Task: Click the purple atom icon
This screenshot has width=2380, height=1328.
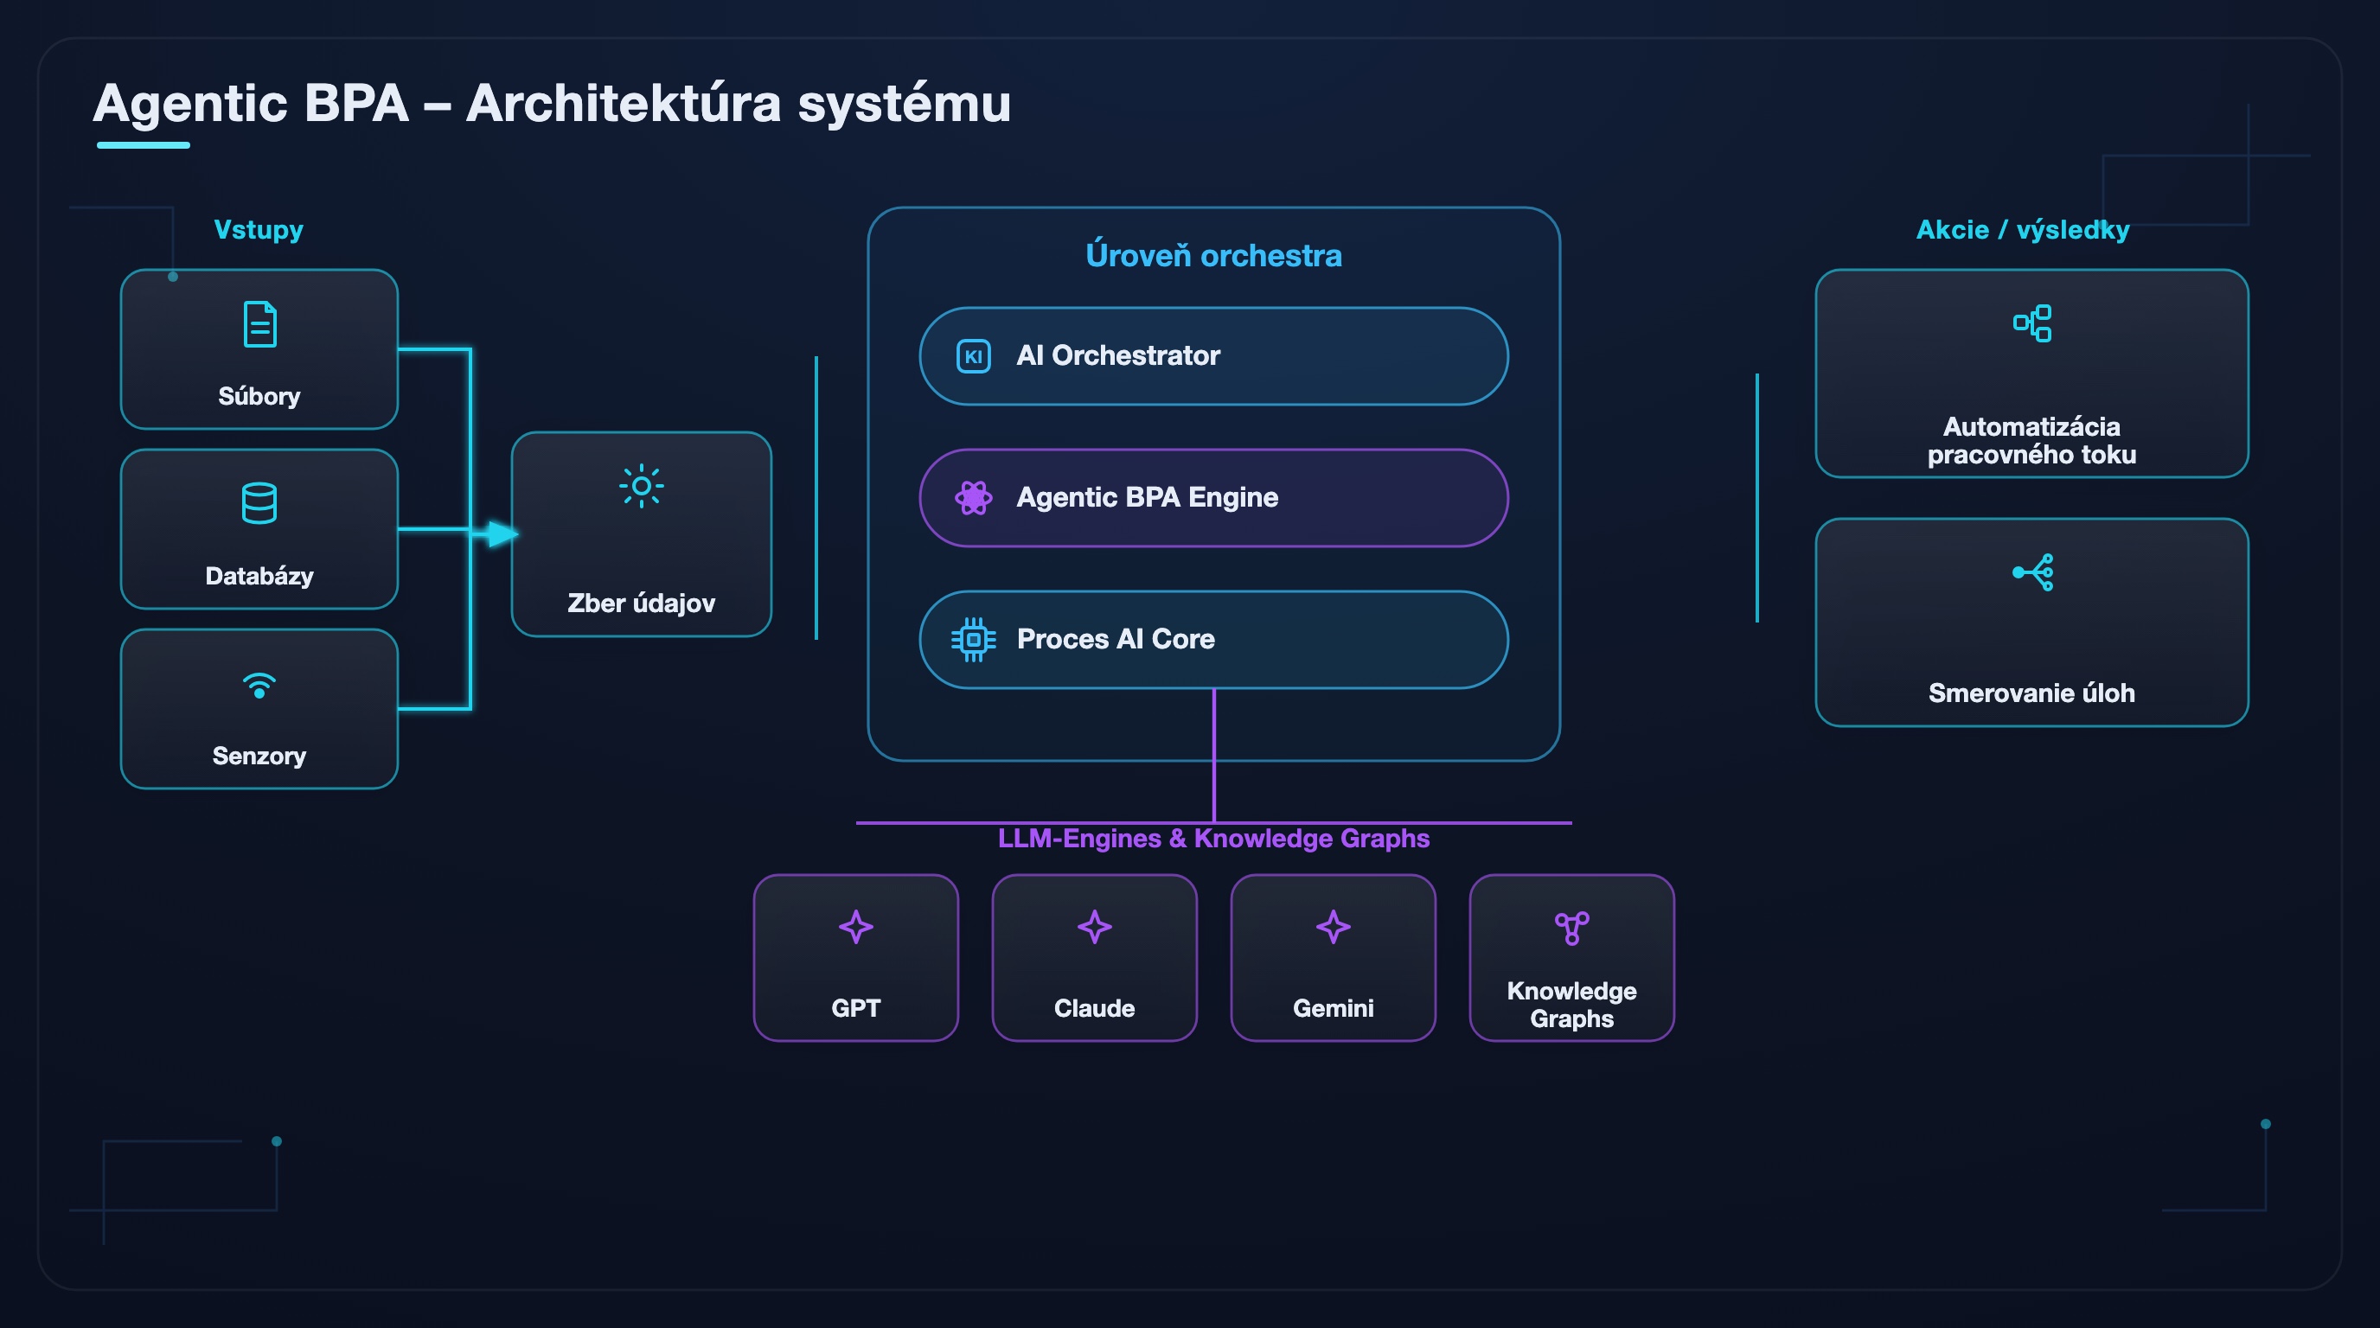Action: pyautogui.click(x=973, y=498)
